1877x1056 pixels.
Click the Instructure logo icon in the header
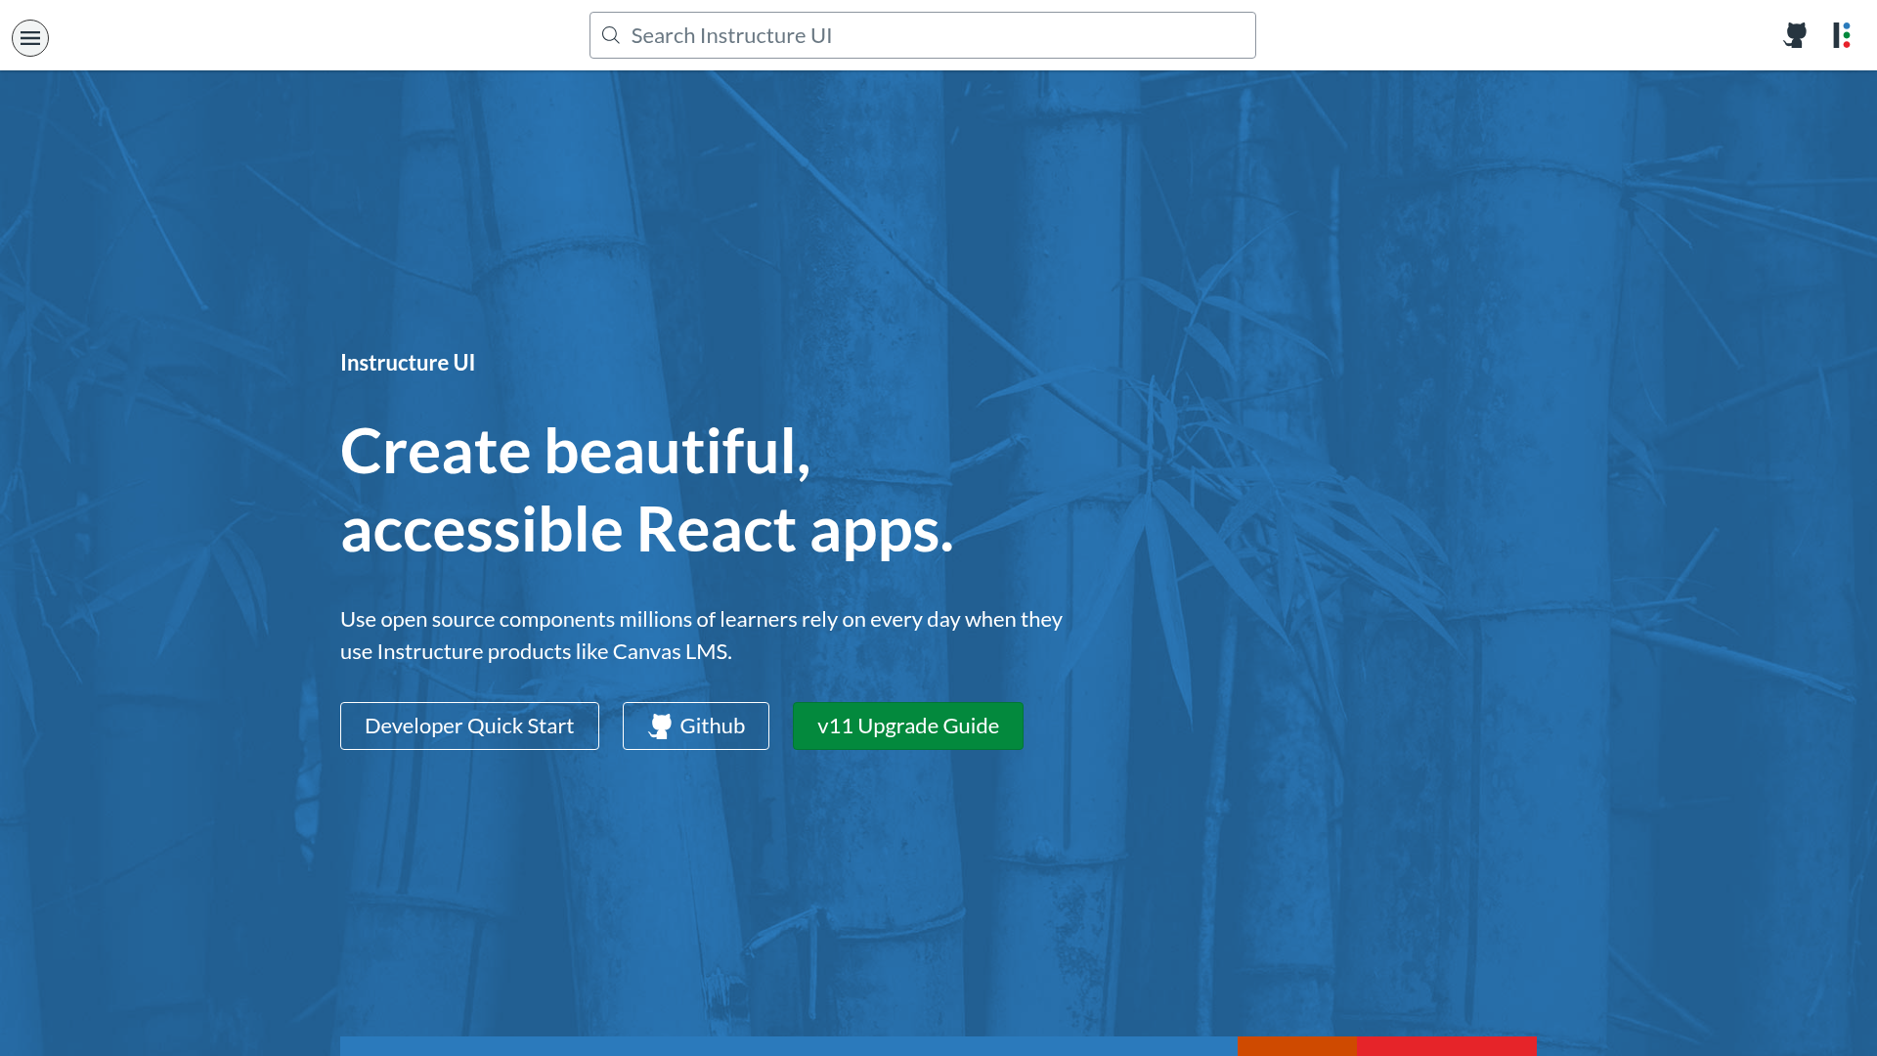[x=1842, y=35]
